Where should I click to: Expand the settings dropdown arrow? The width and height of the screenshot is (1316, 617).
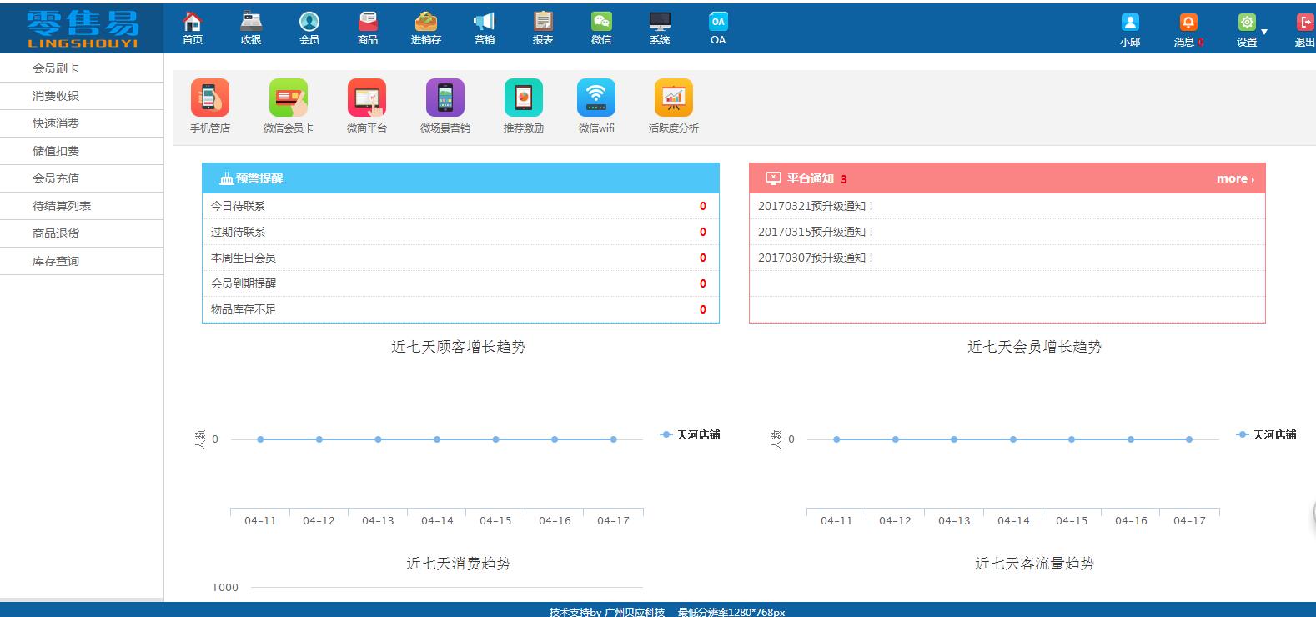click(x=1264, y=32)
